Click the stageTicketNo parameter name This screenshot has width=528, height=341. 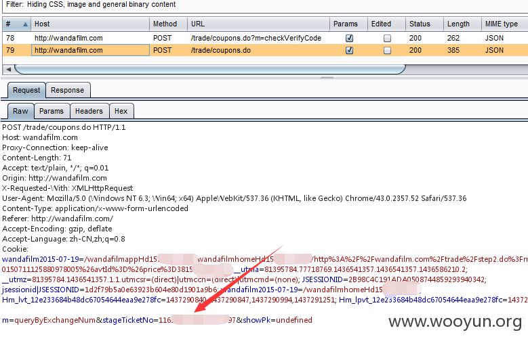point(128,320)
